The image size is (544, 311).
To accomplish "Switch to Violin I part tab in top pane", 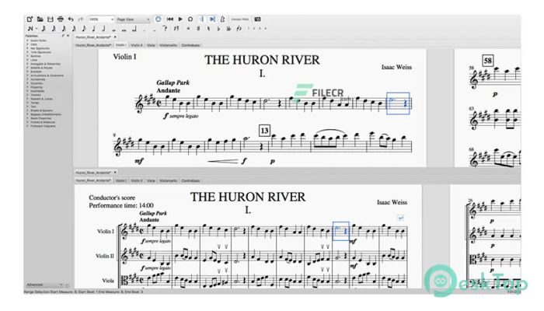I will click(120, 45).
